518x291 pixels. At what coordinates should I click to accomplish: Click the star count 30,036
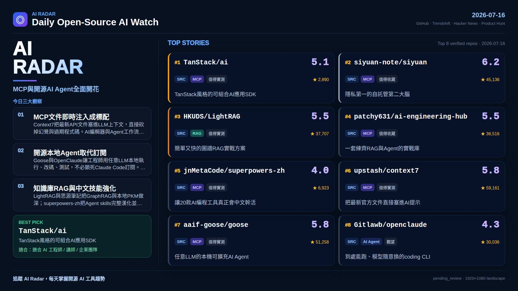(x=490, y=242)
